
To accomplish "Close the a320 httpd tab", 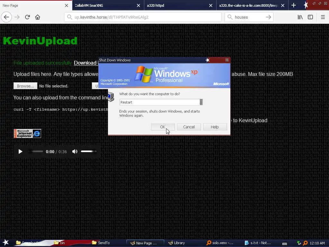I will coord(211,5).
